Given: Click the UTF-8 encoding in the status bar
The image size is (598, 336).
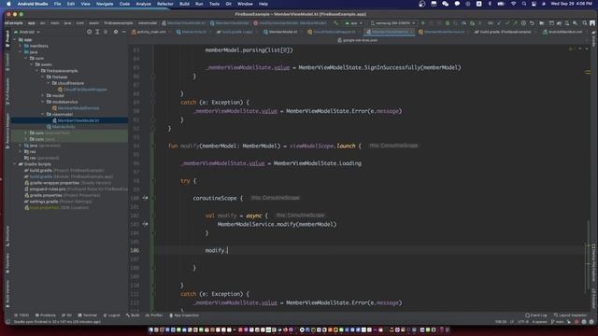Looking at the screenshot, I should (522, 322).
